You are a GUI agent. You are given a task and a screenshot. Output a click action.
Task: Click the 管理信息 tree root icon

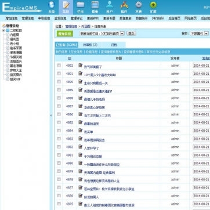[x=3, y=26]
